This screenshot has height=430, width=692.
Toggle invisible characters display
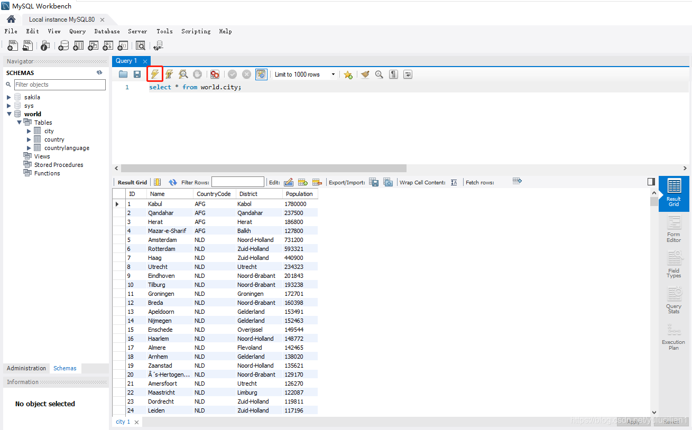393,74
